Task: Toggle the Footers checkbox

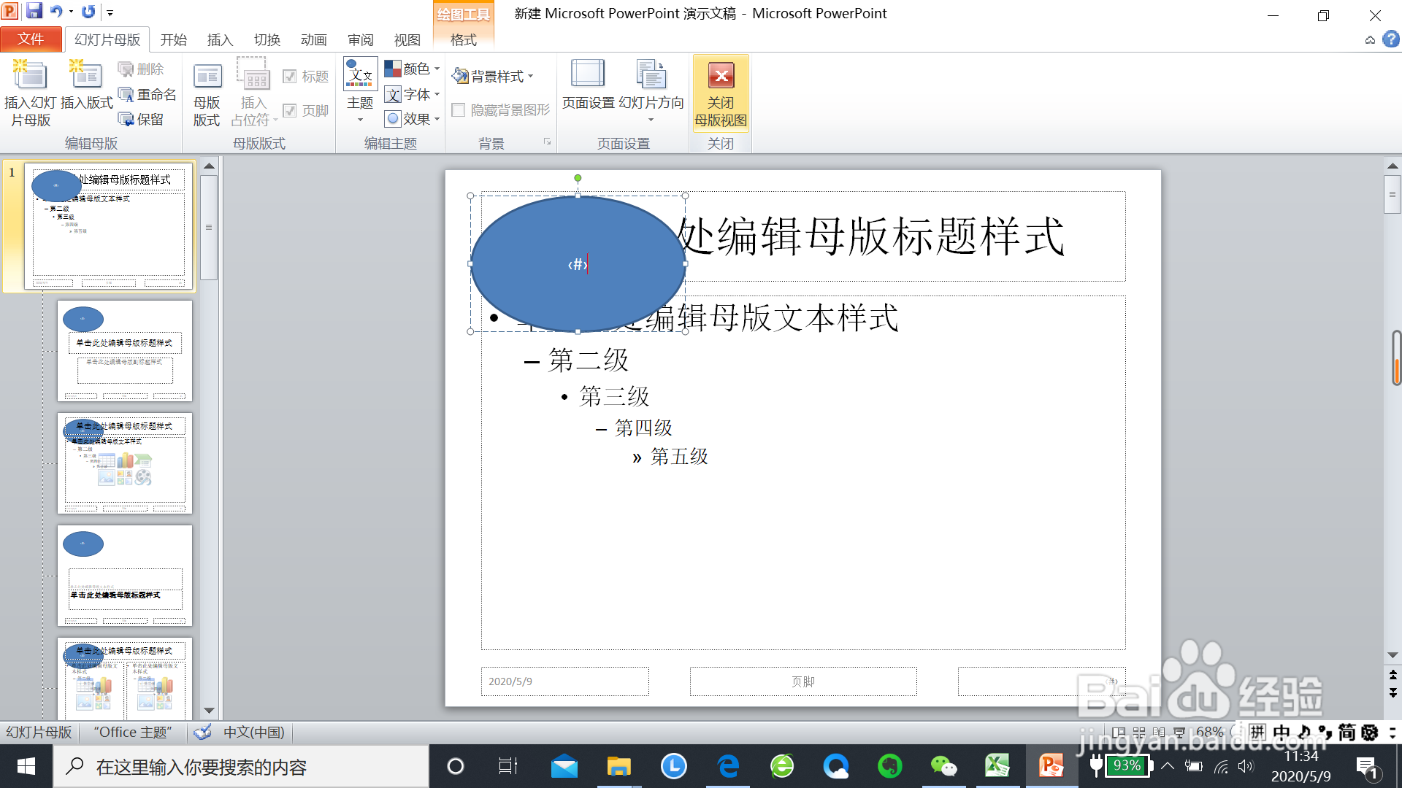Action: point(289,110)
